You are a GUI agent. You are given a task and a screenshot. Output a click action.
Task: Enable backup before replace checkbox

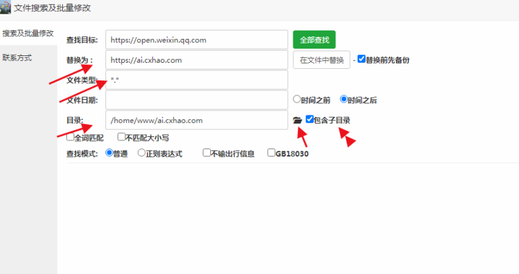362,59
